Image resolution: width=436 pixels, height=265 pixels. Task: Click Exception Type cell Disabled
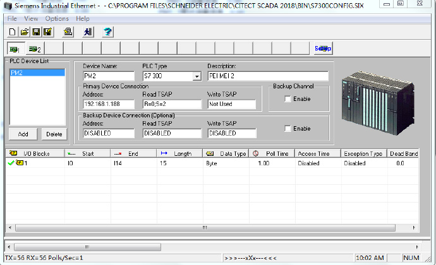pos(354,163)
